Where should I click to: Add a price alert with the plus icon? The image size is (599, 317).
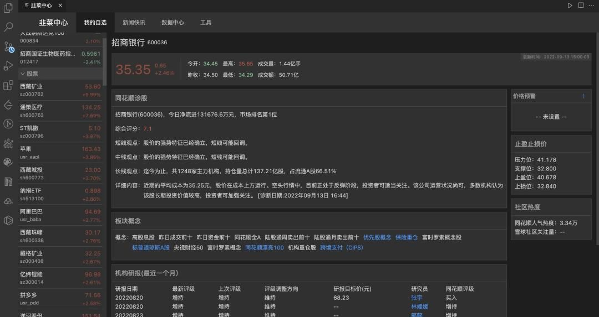coord(583,96)
